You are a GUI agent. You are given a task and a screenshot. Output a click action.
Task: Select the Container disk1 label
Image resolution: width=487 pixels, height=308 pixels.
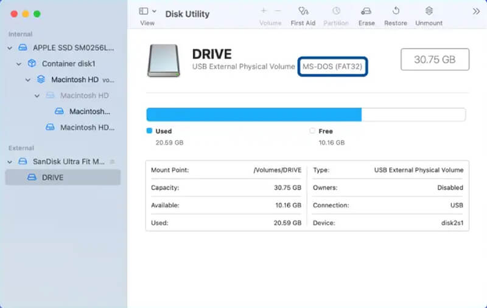click(x=69, y=64)
